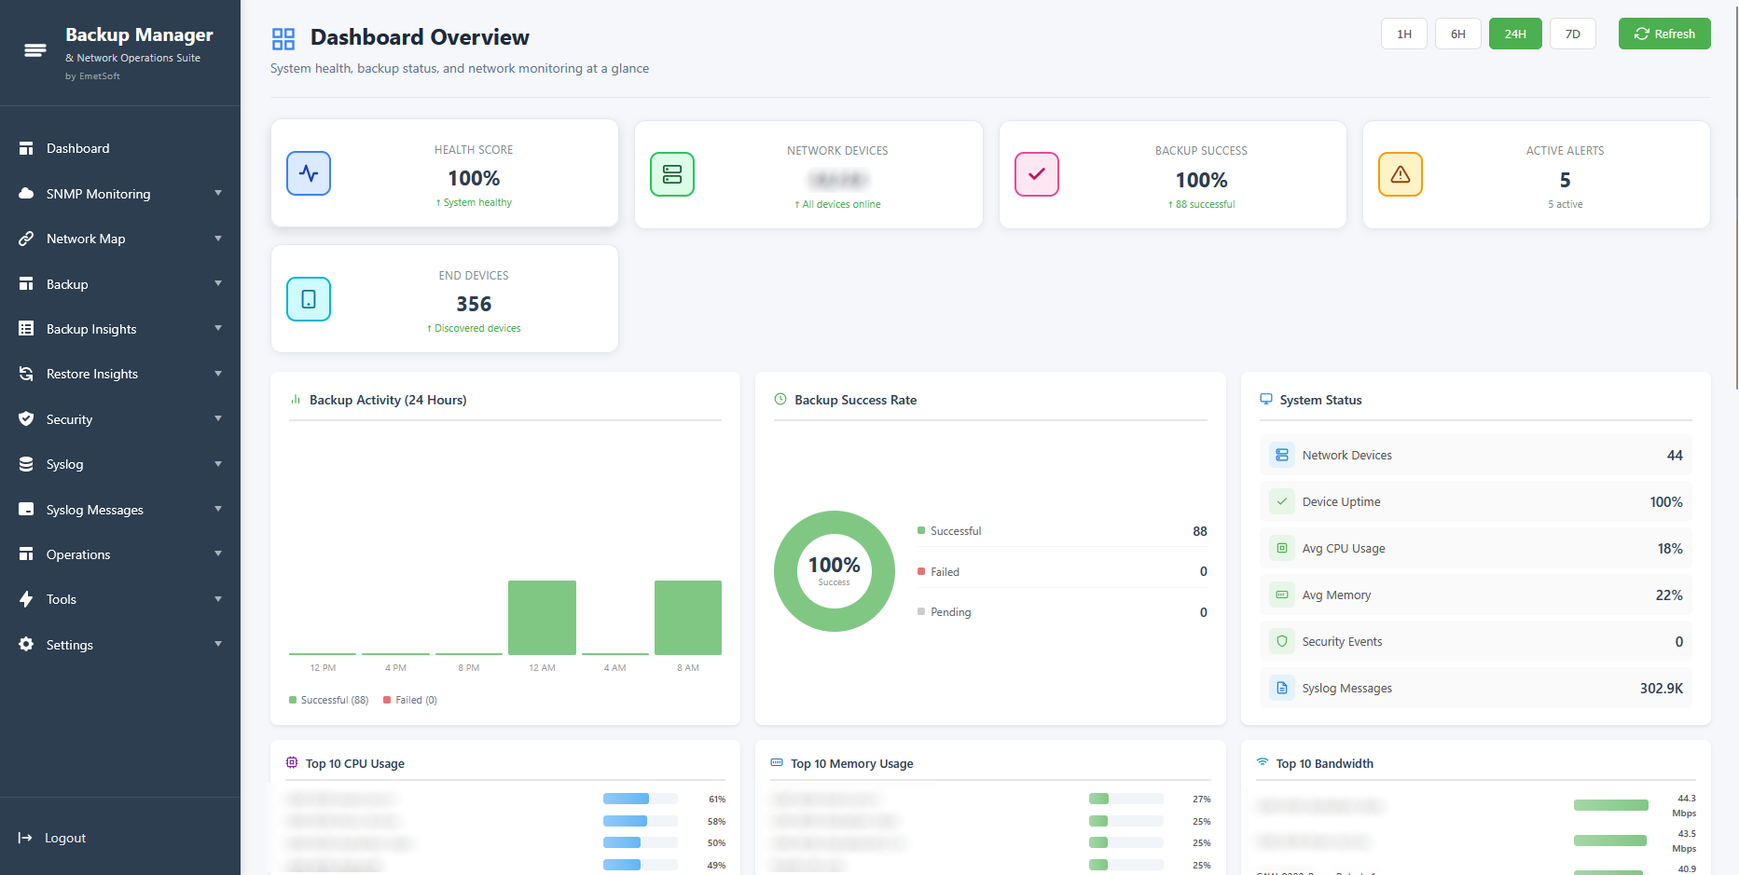Toggle the Successful (88) chart legend

click(329, 700)
